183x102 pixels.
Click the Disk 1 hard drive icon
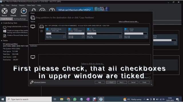41,27
